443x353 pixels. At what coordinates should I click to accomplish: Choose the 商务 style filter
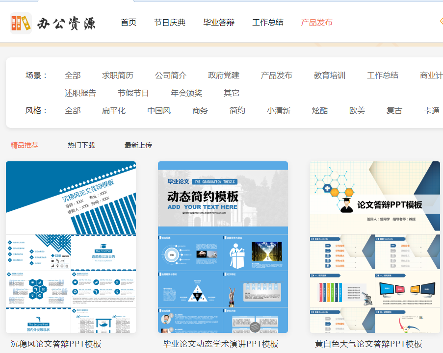coord(200,110)
